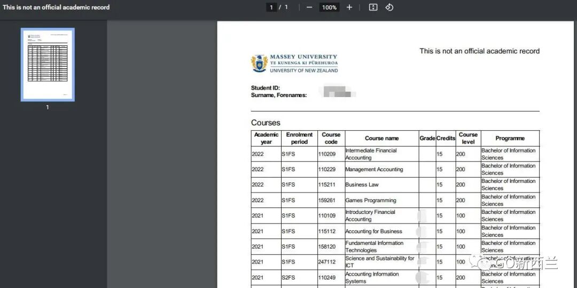Select the 100% zoom level field
This screenshot has width=577, height=288.
[329, 7]
